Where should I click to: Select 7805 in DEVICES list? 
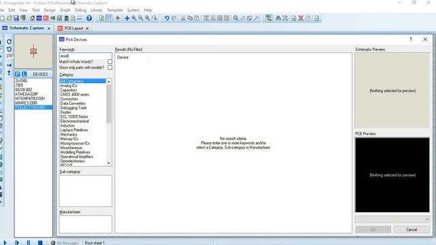[19, 85]
